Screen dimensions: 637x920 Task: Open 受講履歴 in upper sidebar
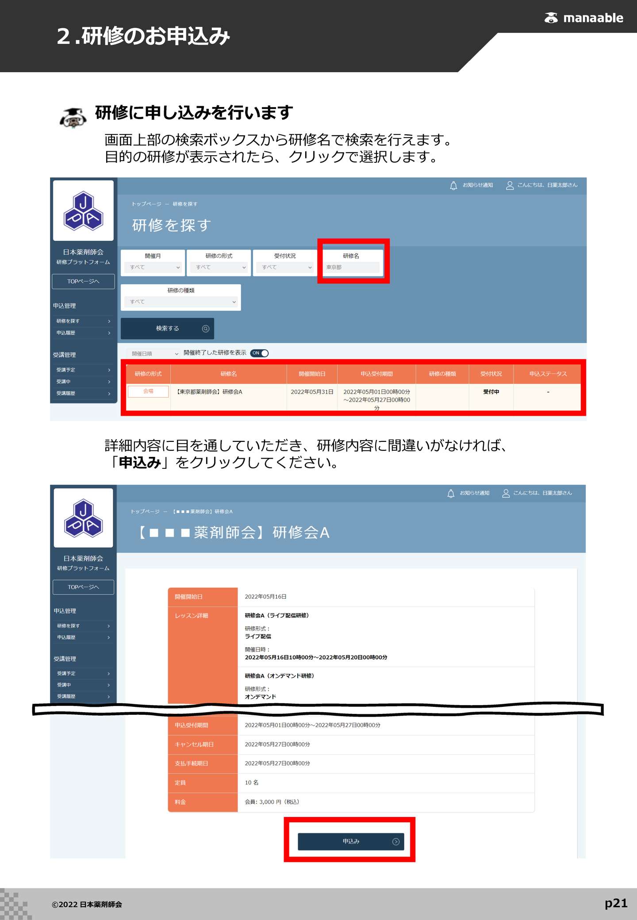[83, 393]
